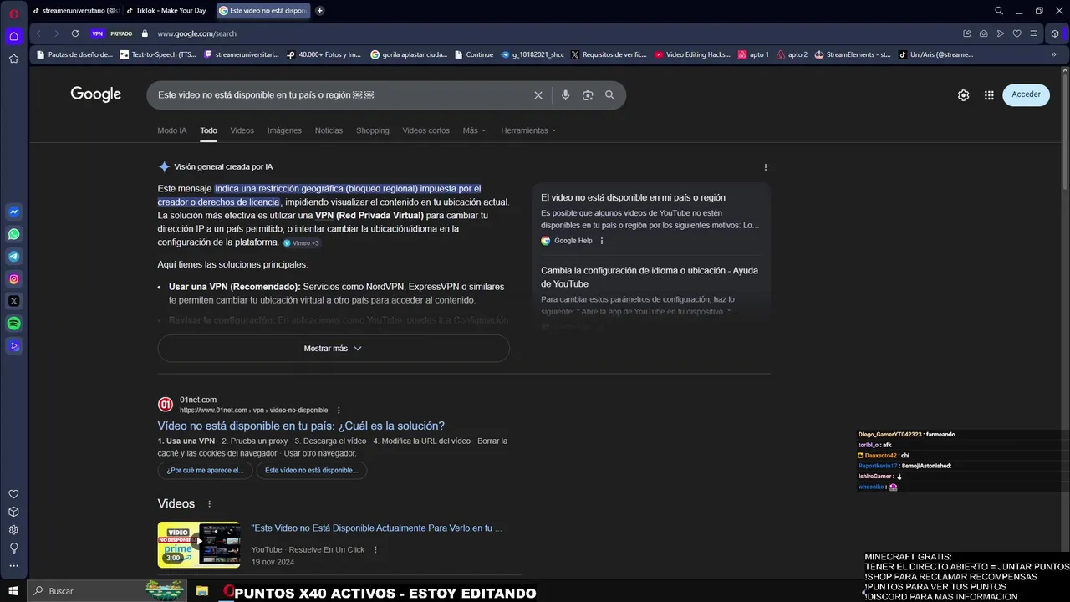This screenshot has width=1070, height=602.
Task: Click the sidebar lightbulb icon
Action: [13, 548]
